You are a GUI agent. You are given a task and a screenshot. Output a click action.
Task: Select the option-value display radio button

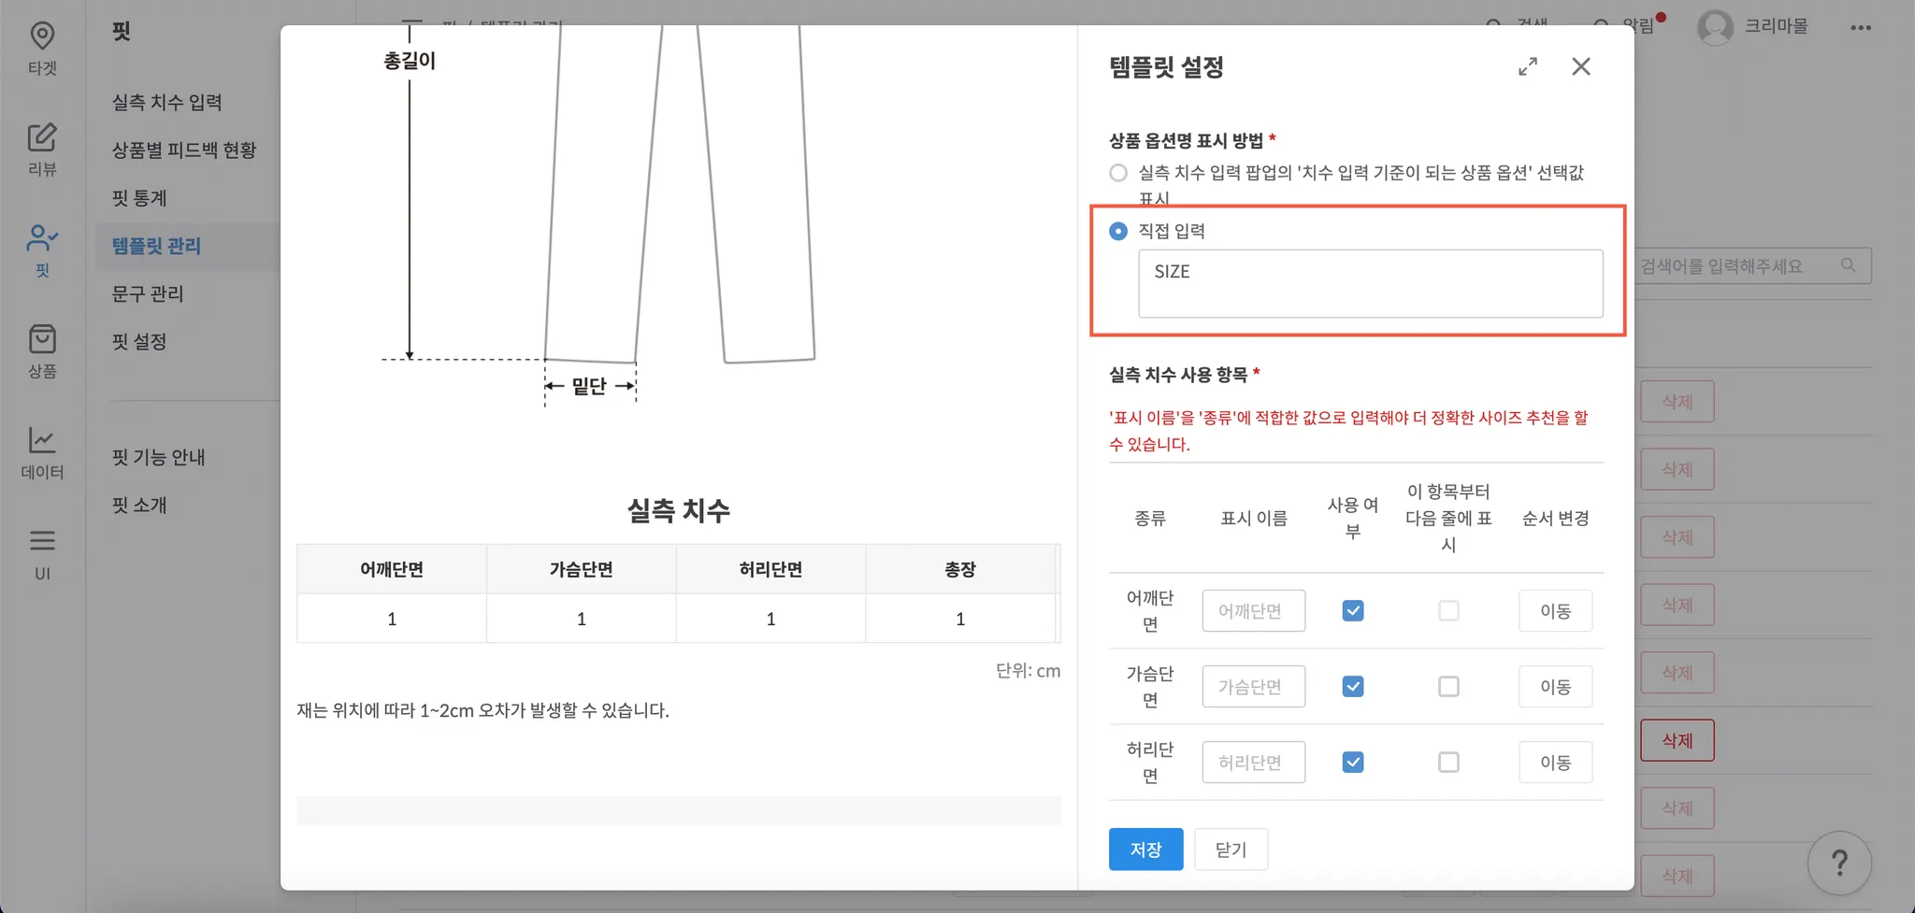click(1118, 173)
